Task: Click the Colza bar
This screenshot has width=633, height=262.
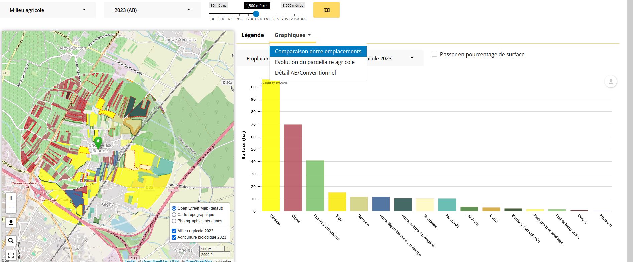Action: (491, 209)
